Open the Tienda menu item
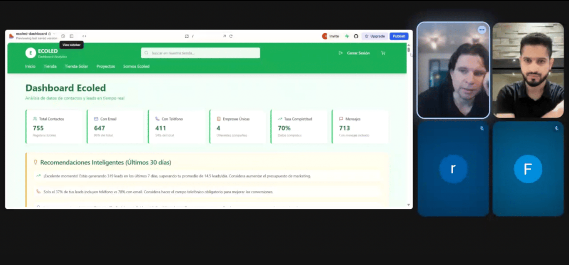The image size is (569, 265). tap(50, 66)
